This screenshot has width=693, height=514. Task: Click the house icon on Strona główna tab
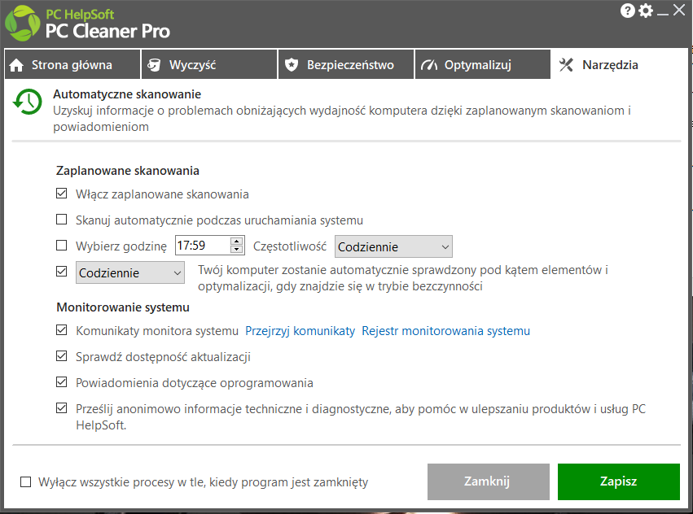[x=16, y=65]
